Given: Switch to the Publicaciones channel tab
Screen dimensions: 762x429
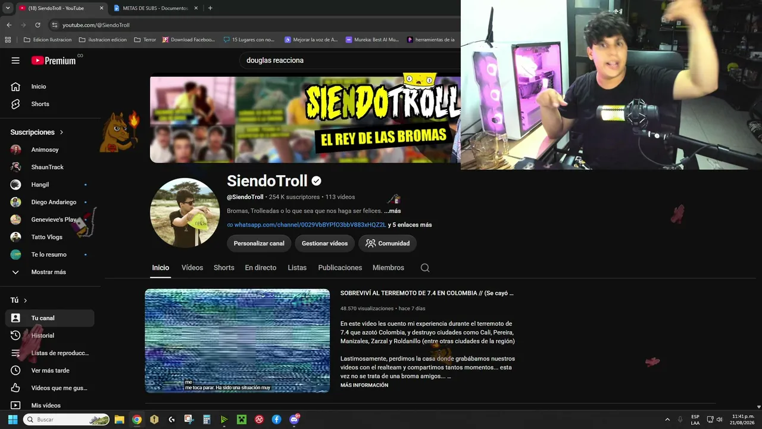Looking at the screenshot, I should pyautogui.click(x=340, y=268).
